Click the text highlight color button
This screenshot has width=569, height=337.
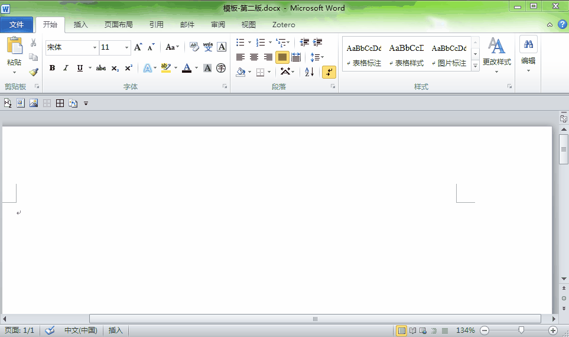[166, 68]
